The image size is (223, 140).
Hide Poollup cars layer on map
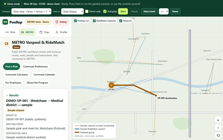[75, 21]
